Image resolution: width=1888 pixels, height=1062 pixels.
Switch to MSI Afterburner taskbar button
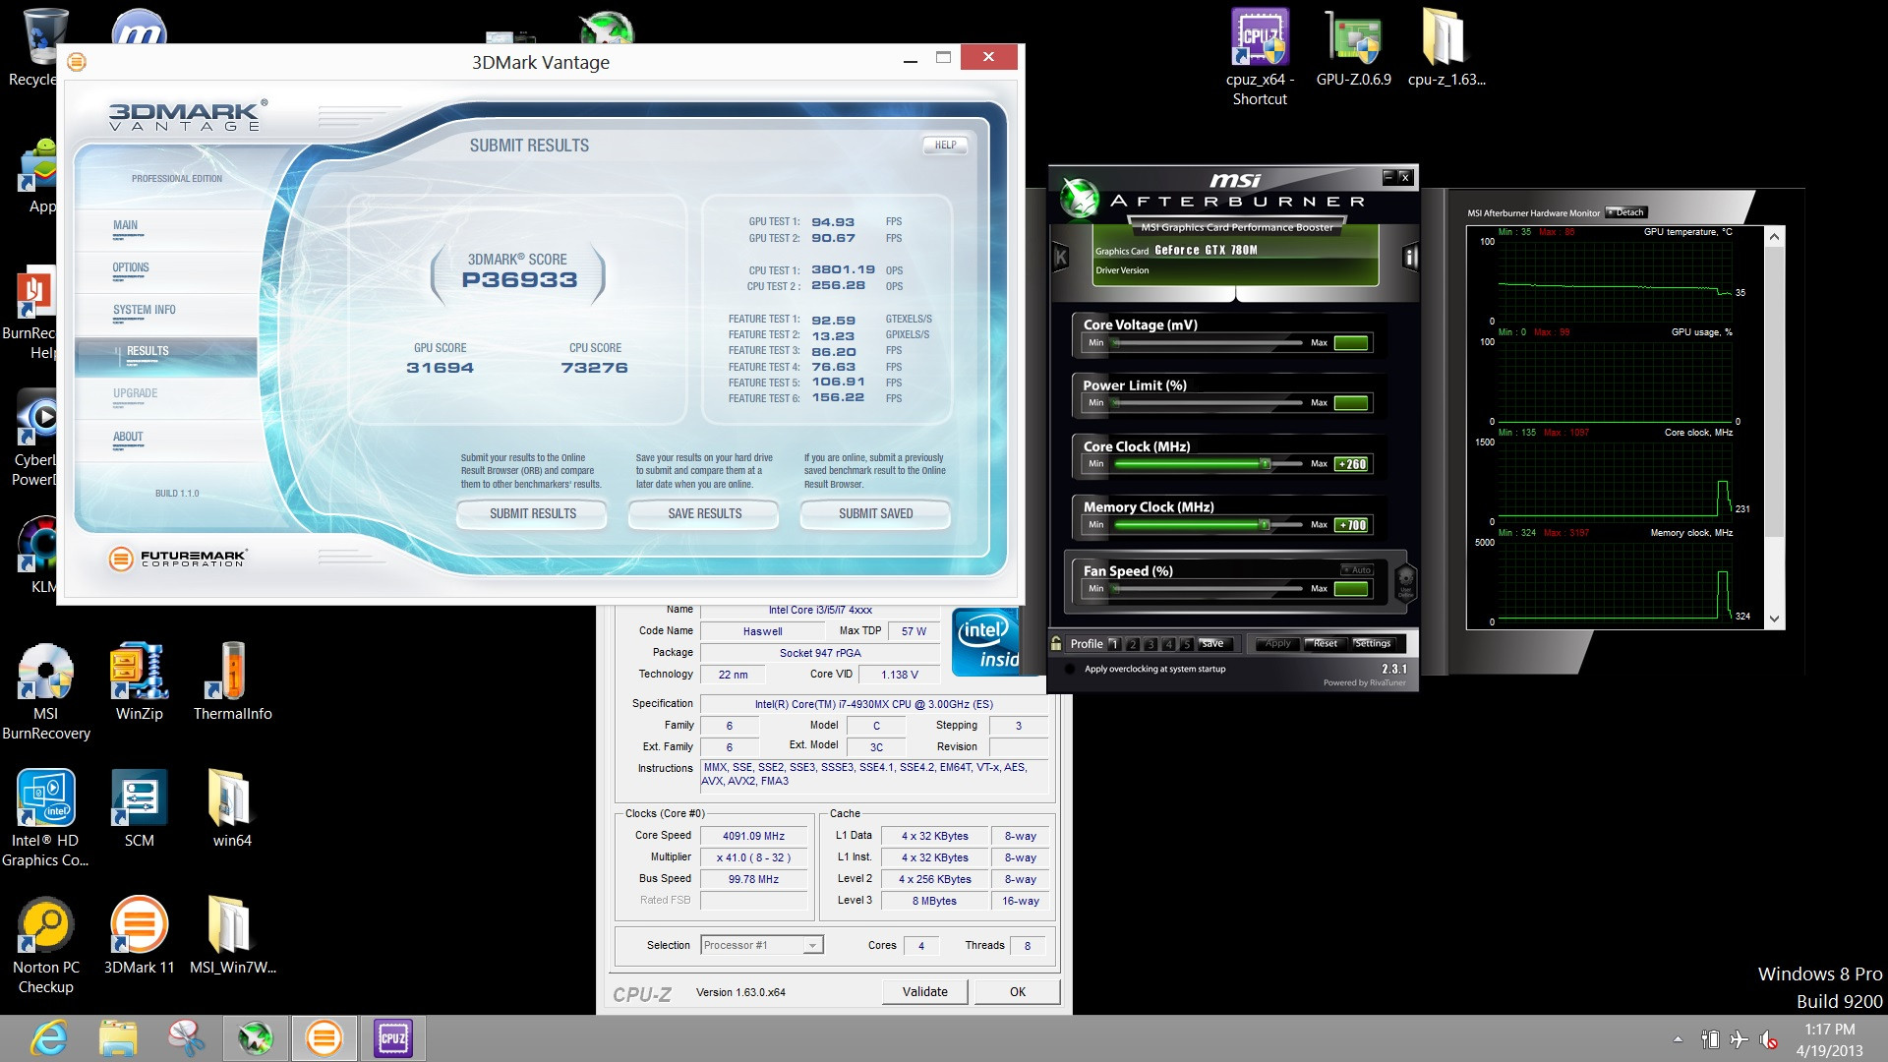[x=255, y=1038]
